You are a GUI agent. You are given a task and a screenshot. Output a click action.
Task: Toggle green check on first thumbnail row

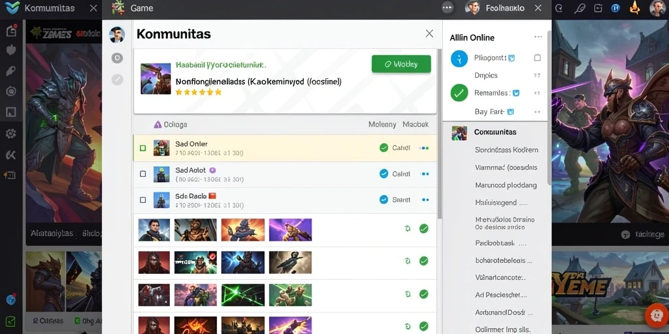(423, 229)
